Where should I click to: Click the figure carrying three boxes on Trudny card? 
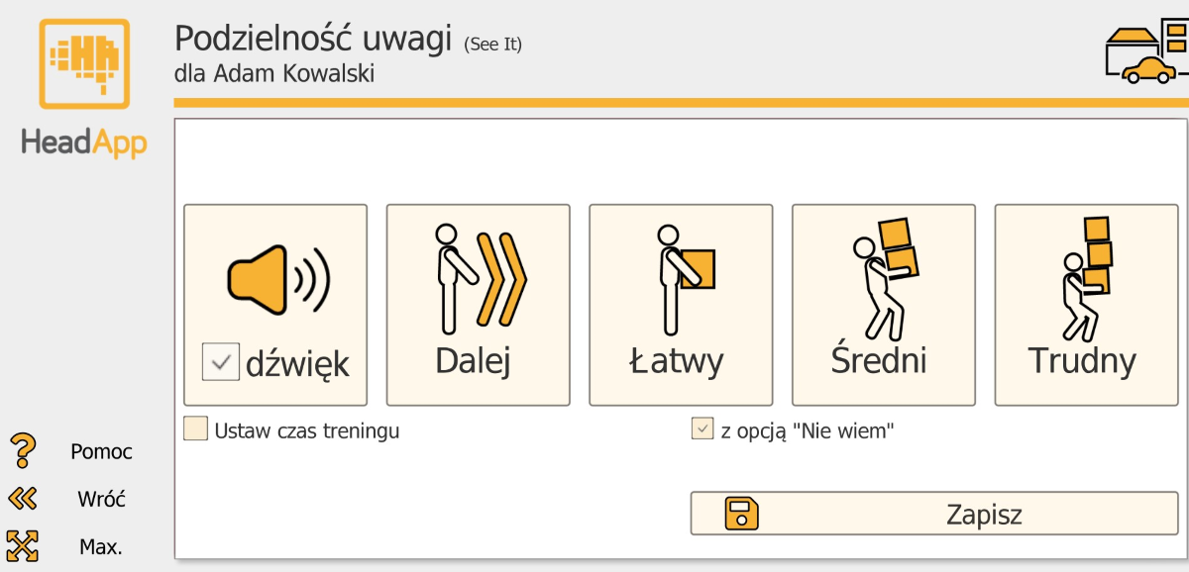(1085, 277)
